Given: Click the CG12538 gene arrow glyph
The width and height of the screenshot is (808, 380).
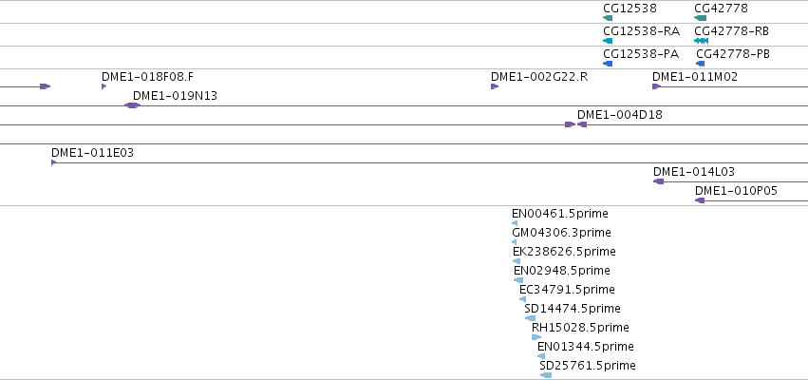Looking at the screenshot, I should [x=608, y=18].
